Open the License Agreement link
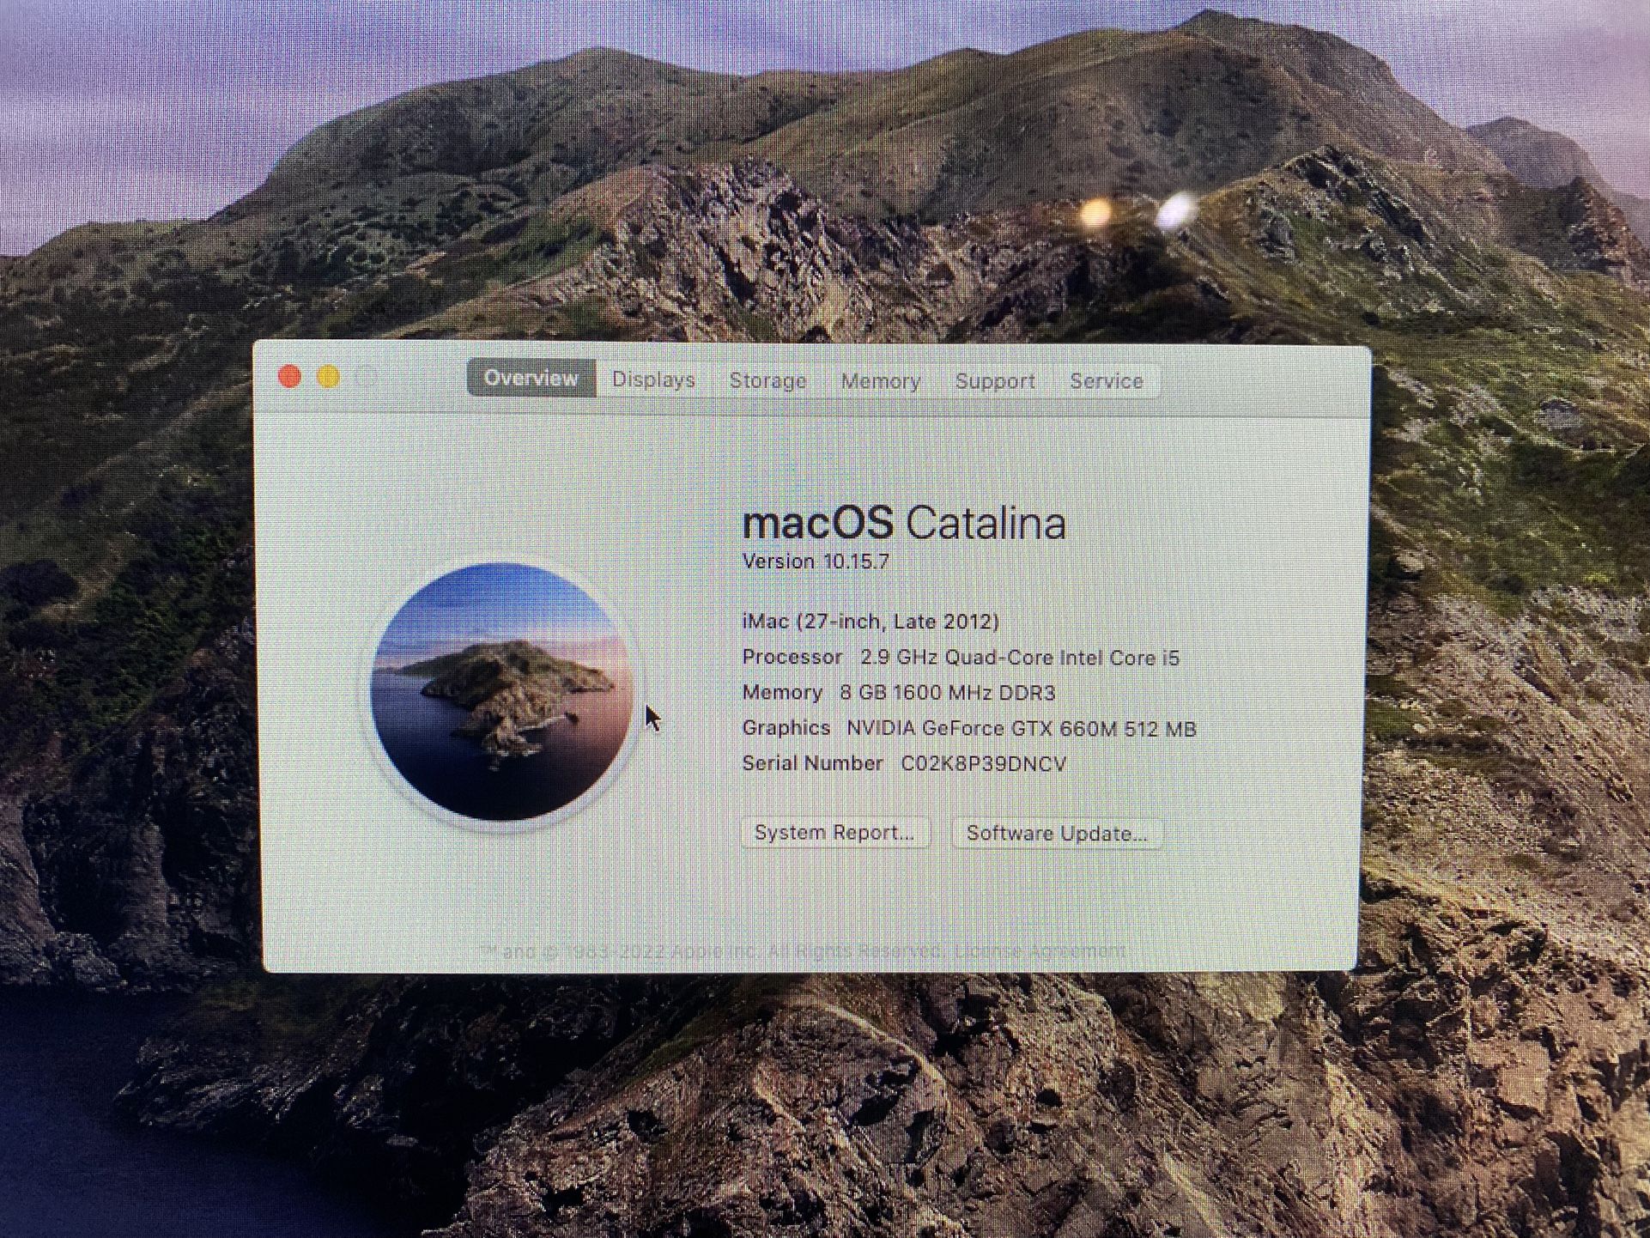Image resolution: width=1650 pixels, height=1238 pixels. click(x=1040, y=950)
